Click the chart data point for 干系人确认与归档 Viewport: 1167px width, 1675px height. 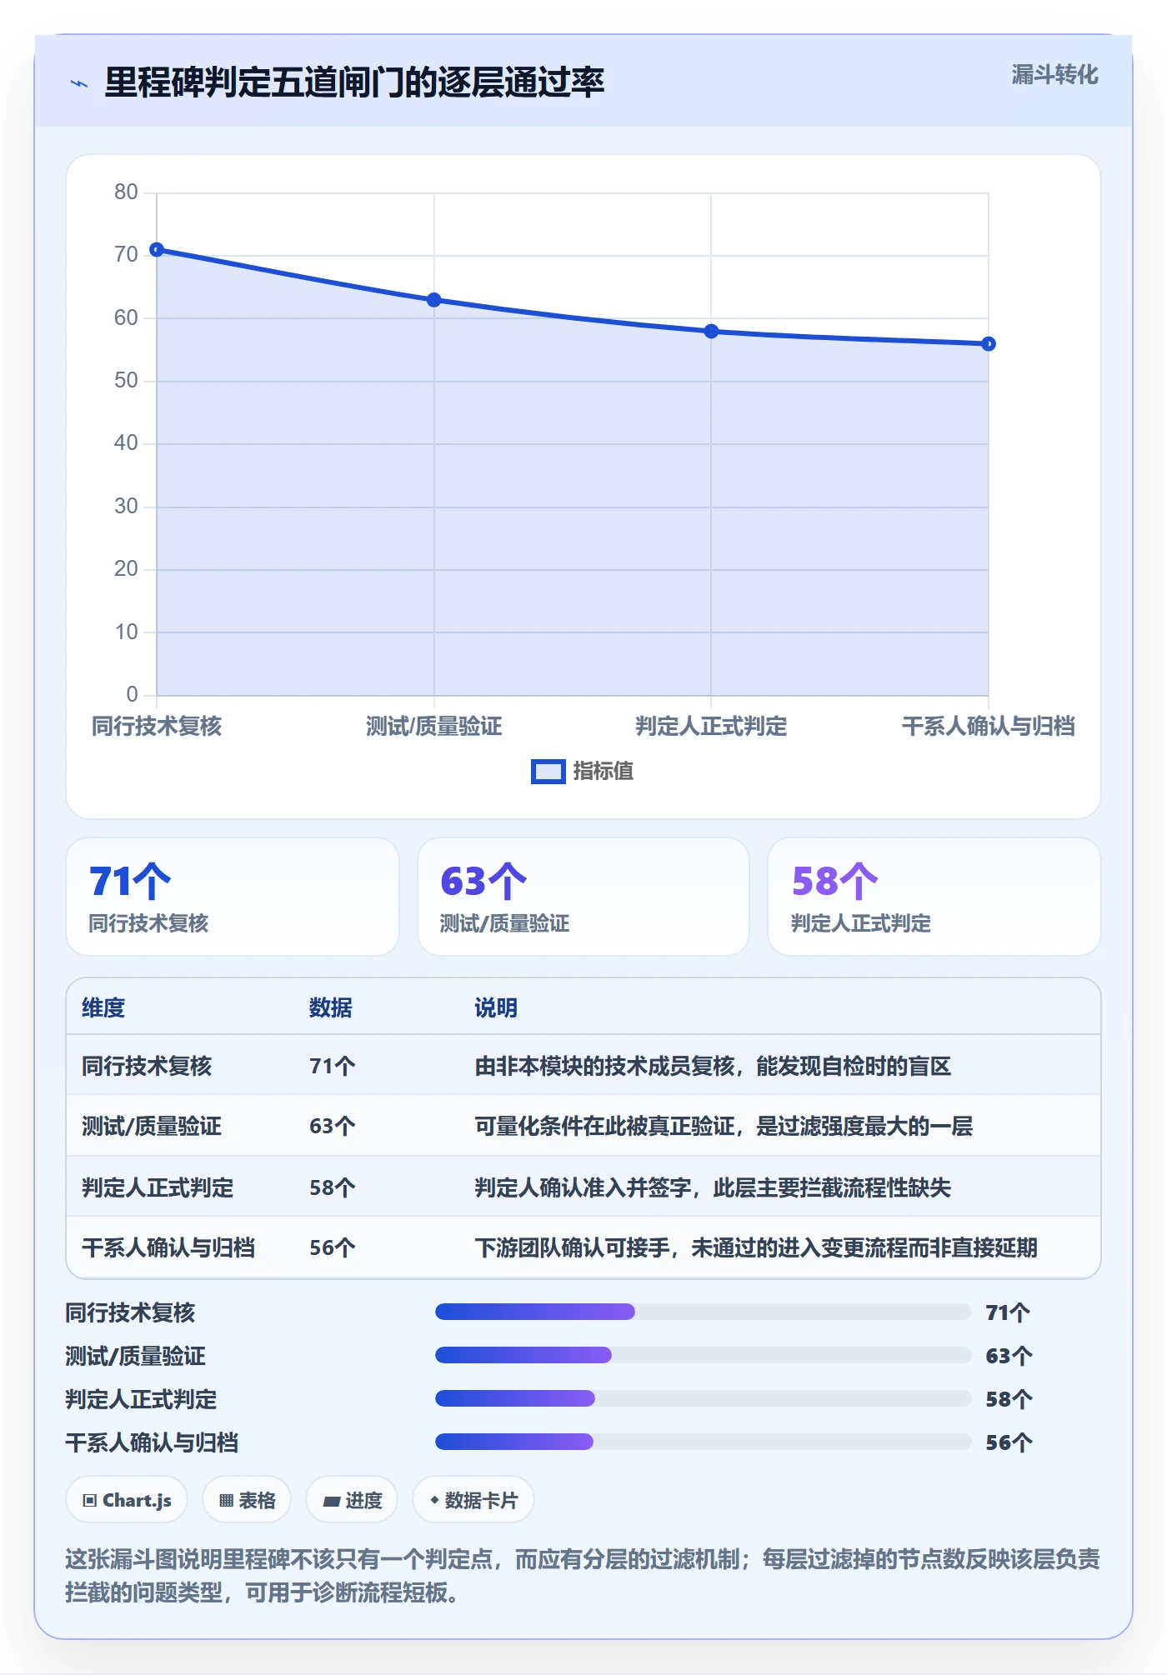[989, 344]
